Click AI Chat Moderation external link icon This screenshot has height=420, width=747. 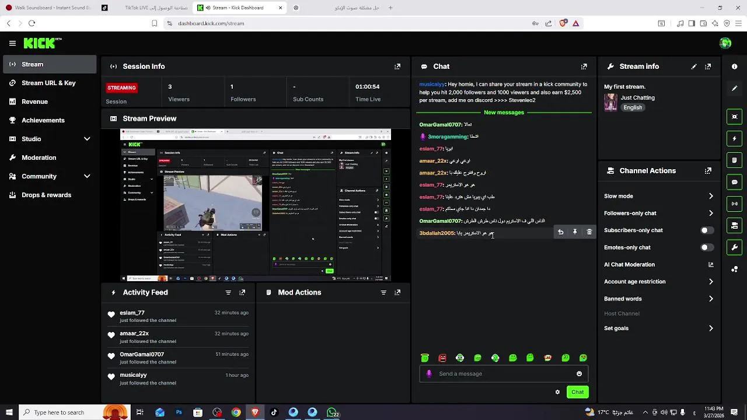[711, 264]
